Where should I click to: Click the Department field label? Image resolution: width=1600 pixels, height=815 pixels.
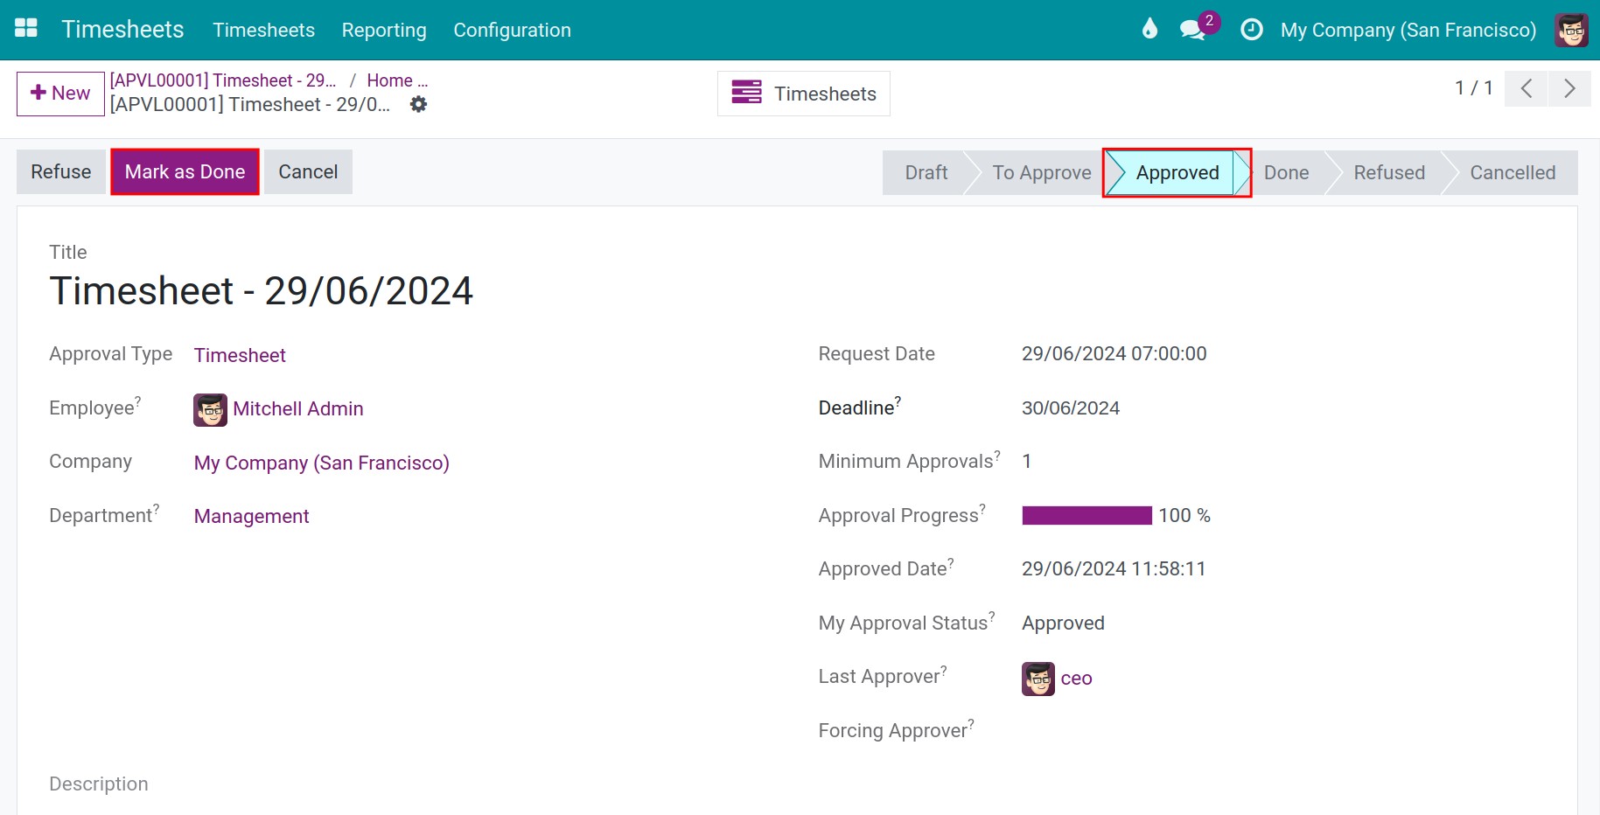(104, 515)
